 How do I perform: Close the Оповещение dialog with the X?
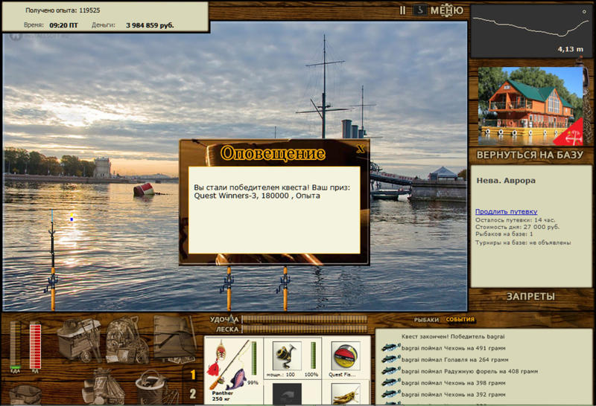361,149
